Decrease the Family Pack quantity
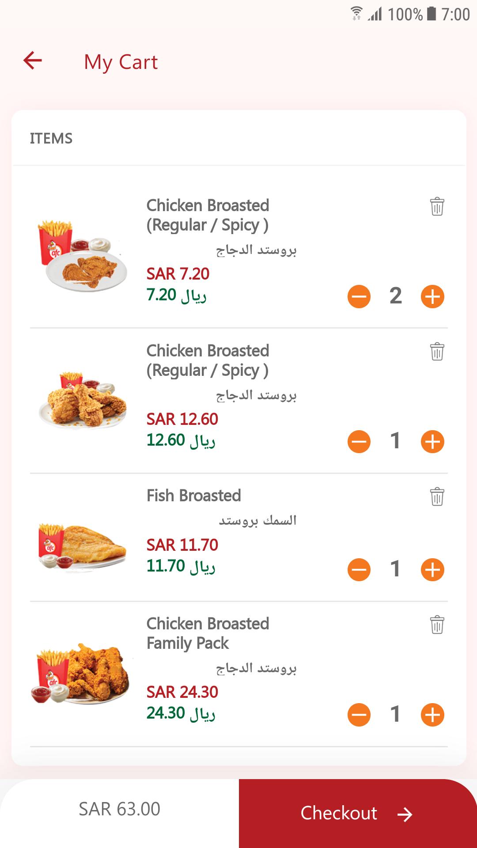The height and width of the screenshot is (848, 477). (359, 715)
